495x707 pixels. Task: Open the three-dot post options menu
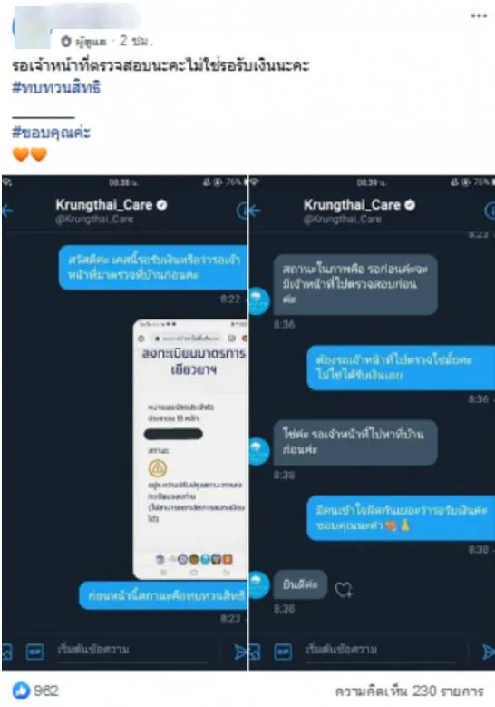(479, 15)
